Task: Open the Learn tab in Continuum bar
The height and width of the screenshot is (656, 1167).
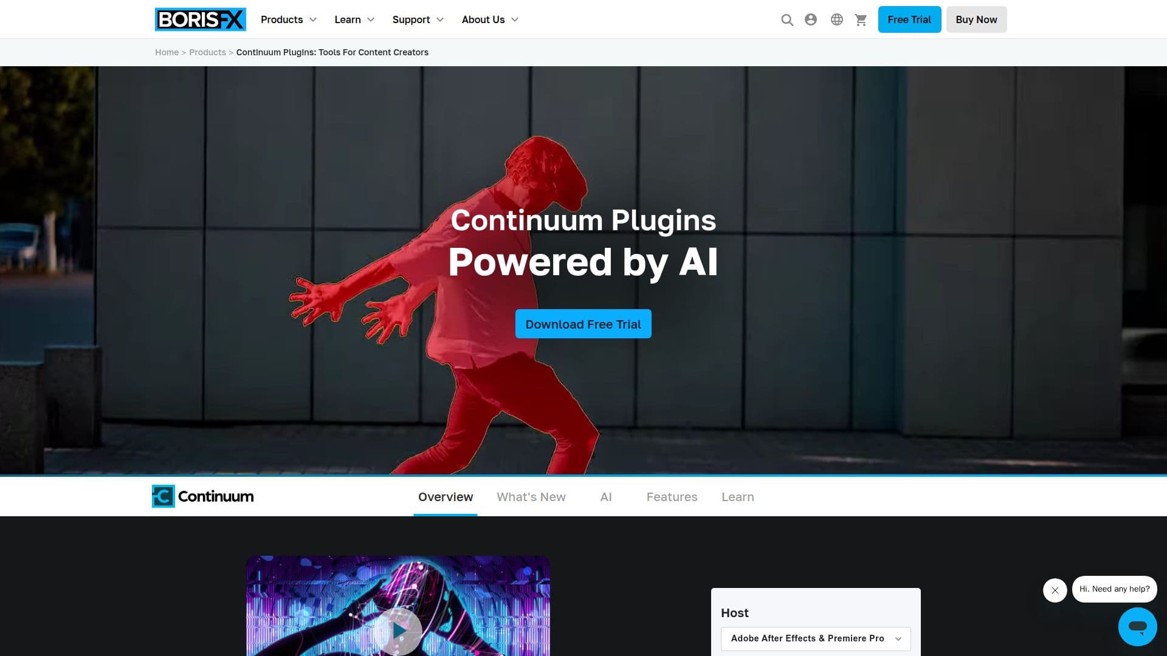Action: point(737,497)
